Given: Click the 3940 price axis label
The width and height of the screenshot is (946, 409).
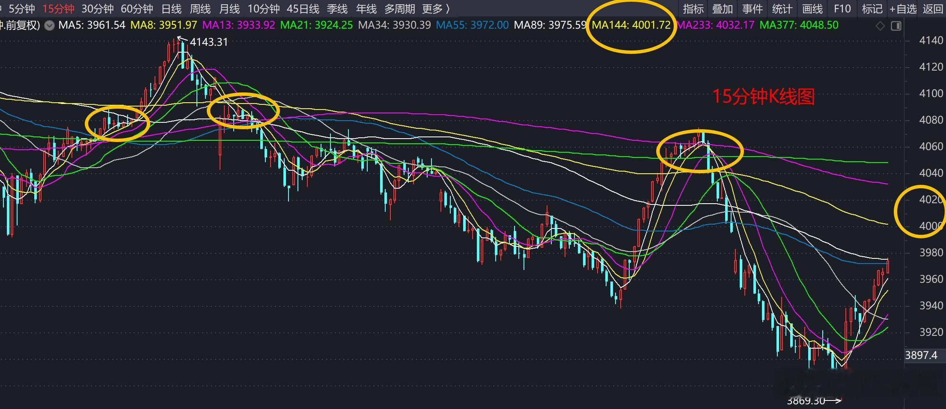Looking at the screenshot, I should click(x=931, y=305).
